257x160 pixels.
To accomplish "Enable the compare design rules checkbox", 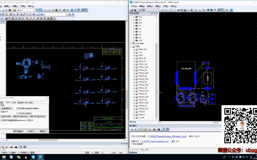I will (x=18, y=113).
